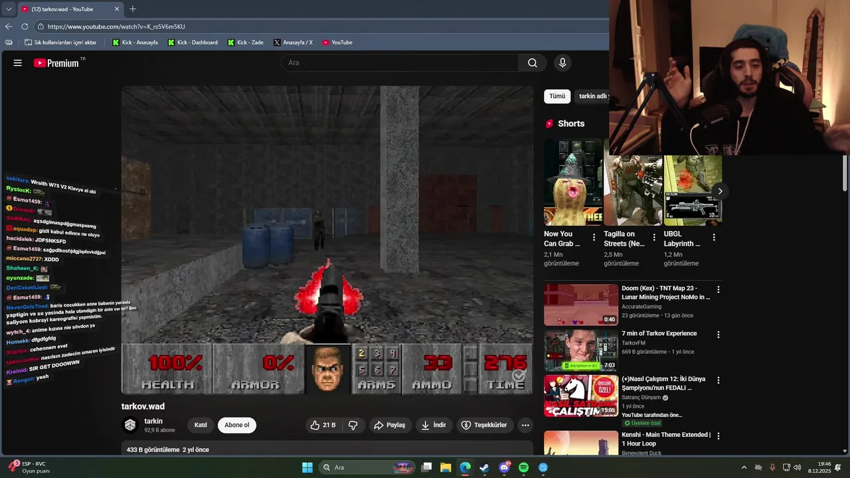Subscribe with Abone ol button

click(237, 425)
